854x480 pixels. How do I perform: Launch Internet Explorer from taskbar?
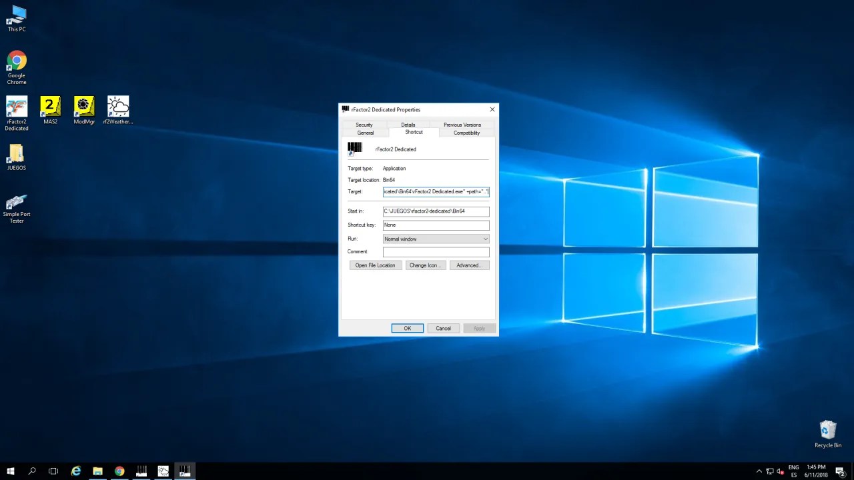click(x=76, y=471)
